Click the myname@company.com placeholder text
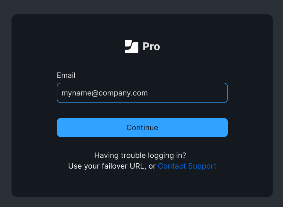 pyautogui.click(x=105, y=93)
